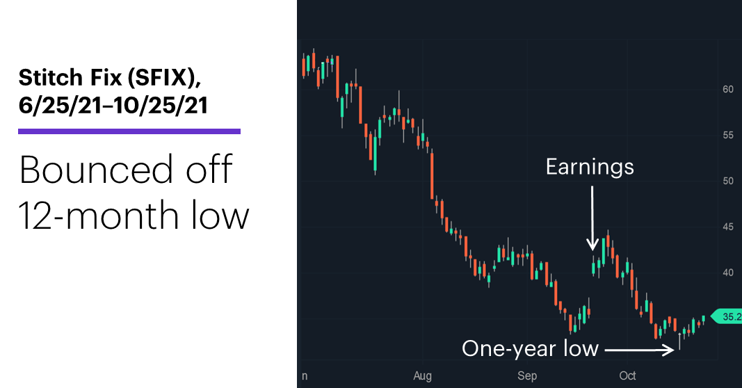The image size is (742, 388).
Task: Click the 45 price axis label
Action: (728, 227)
